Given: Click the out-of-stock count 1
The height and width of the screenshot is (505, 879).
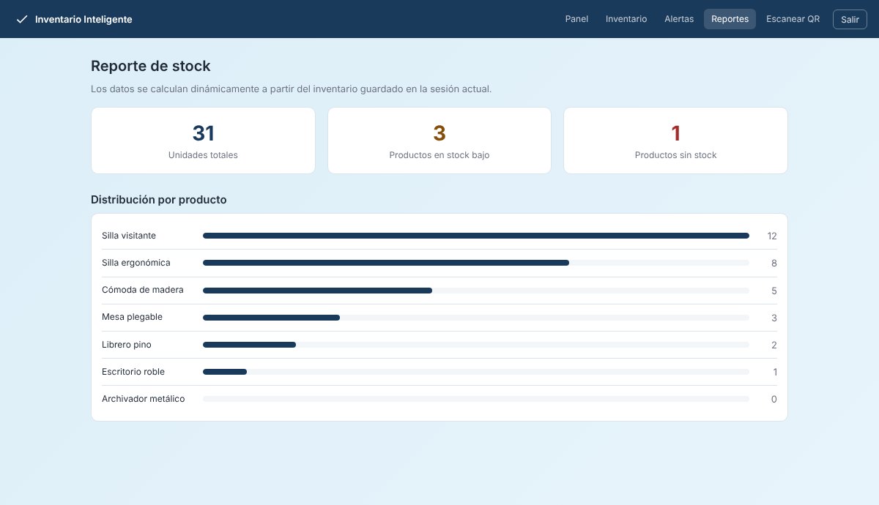Looking at the screenshot, I should (676, 133).
